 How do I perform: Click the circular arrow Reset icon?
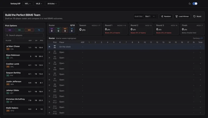194,16
